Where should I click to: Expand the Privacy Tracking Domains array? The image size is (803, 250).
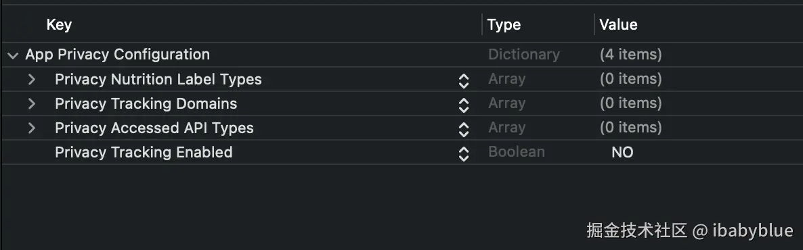coord(32,104)
